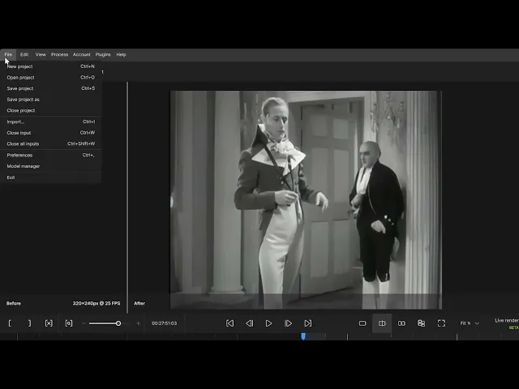Open the Help menu
This screenshot has height=389, width=519.
point(121,54)
